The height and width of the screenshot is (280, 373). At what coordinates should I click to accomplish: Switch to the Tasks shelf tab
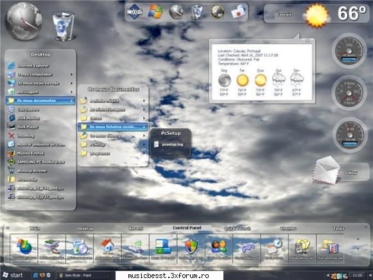339,229
